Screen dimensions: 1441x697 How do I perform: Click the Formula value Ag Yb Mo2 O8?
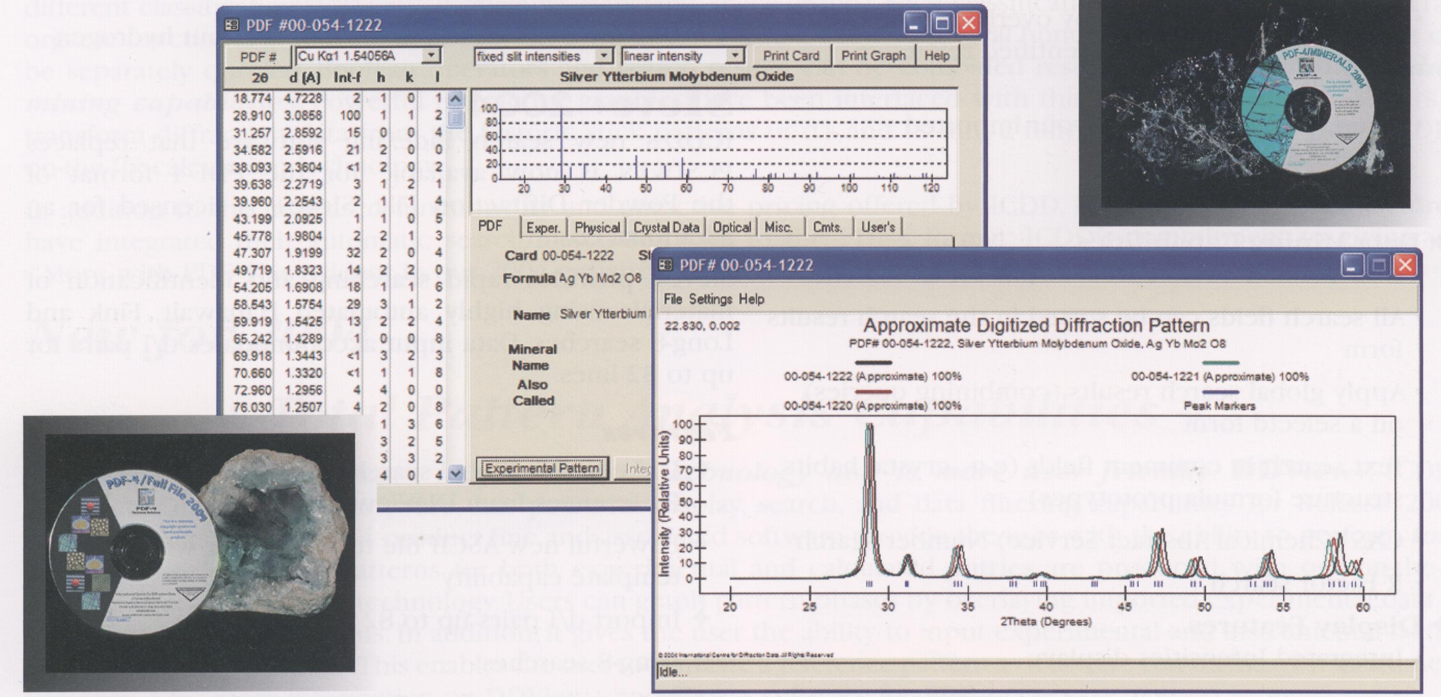[600, 278]
